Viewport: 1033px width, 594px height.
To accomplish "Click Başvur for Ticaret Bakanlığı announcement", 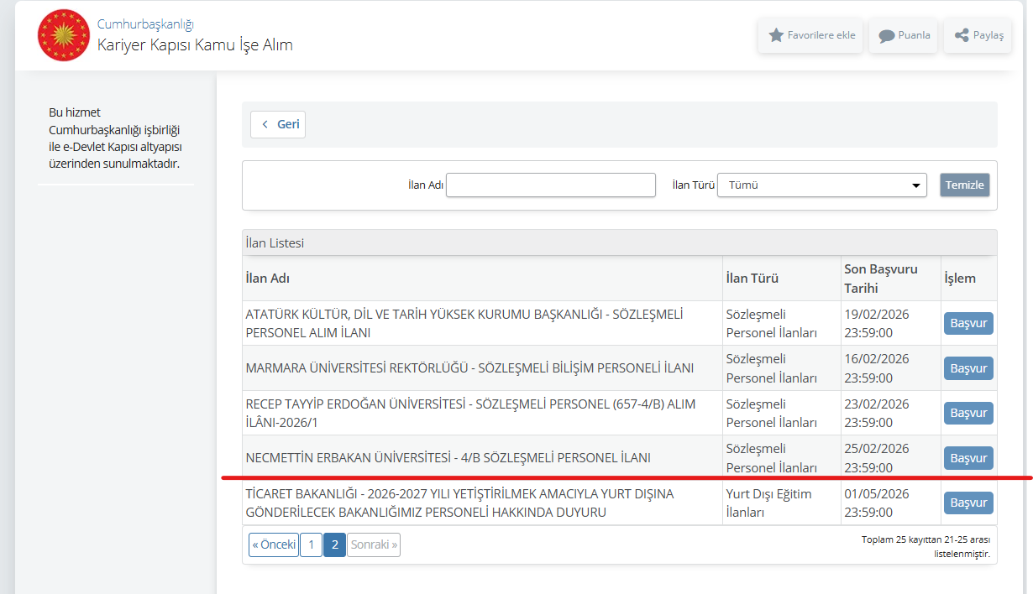I will 968,503.
